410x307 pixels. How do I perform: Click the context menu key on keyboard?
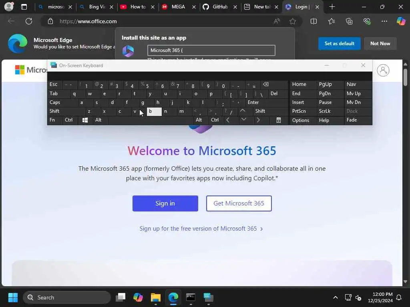click(279, 120)
